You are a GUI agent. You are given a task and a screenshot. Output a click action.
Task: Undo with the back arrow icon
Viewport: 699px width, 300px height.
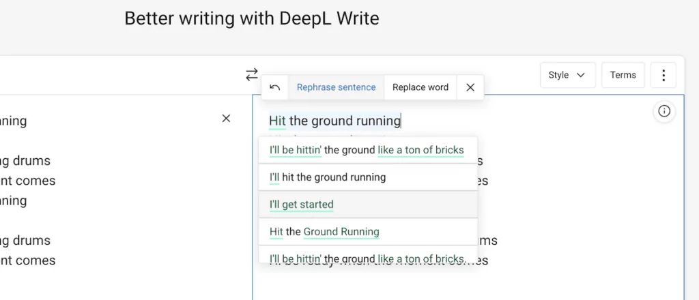click(275, 87)
